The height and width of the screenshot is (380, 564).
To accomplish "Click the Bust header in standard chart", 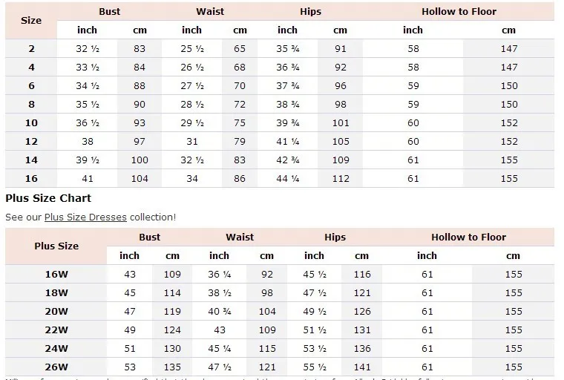I will pyautogui.click(x=109, y=12).
